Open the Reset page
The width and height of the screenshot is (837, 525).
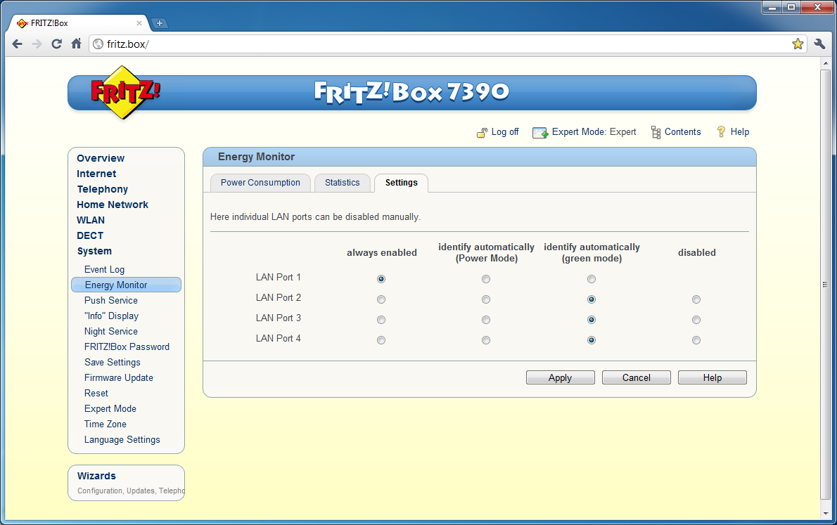[96, 393]
